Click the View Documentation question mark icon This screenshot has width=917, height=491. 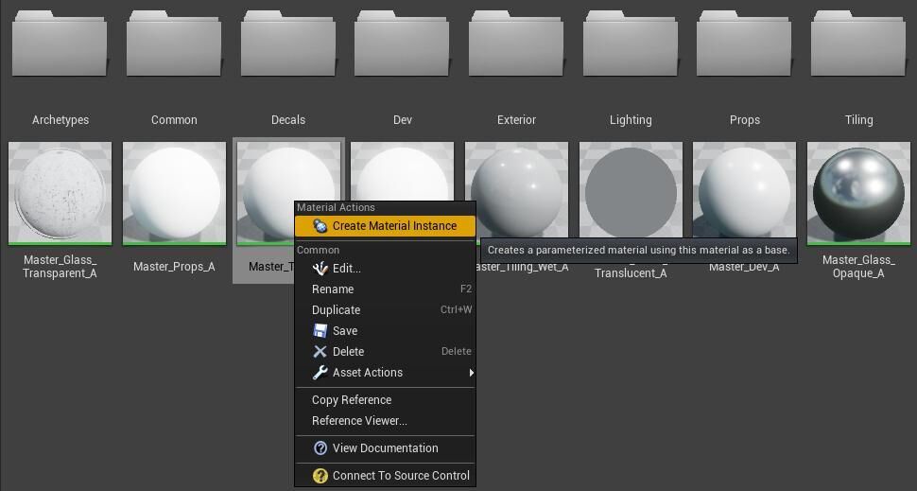(320, 448)
